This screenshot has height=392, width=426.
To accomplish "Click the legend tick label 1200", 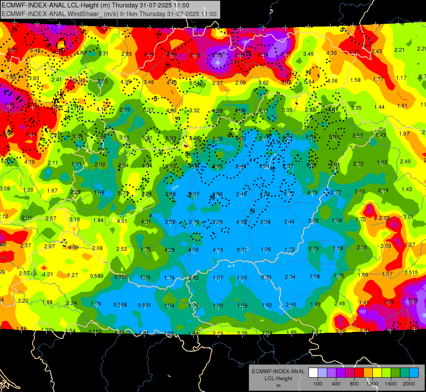I will coord(372,384).
